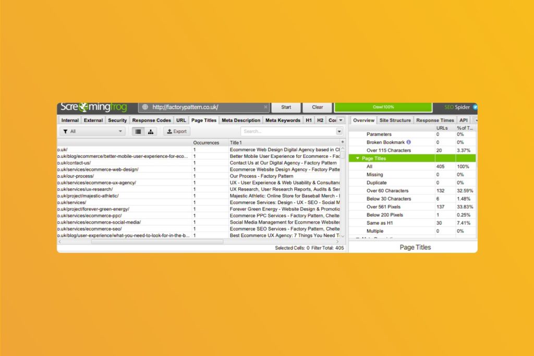The height and width of the screenshot is (356, 534).
Task: Select the Over 60 Characters filter entry
Action: pos(389,190)
